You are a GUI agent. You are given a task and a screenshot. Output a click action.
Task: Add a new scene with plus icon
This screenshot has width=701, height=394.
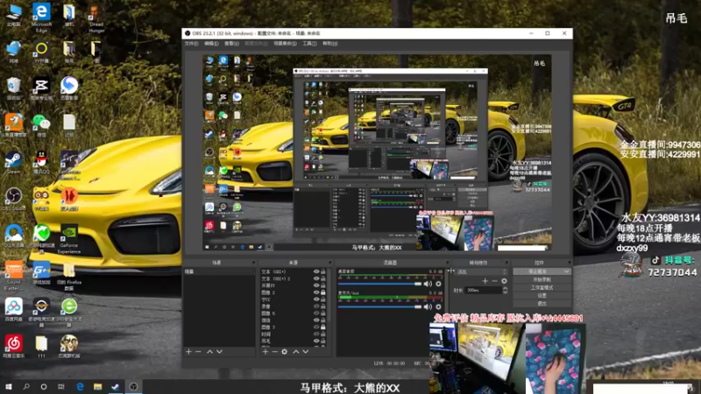(188, 351)
